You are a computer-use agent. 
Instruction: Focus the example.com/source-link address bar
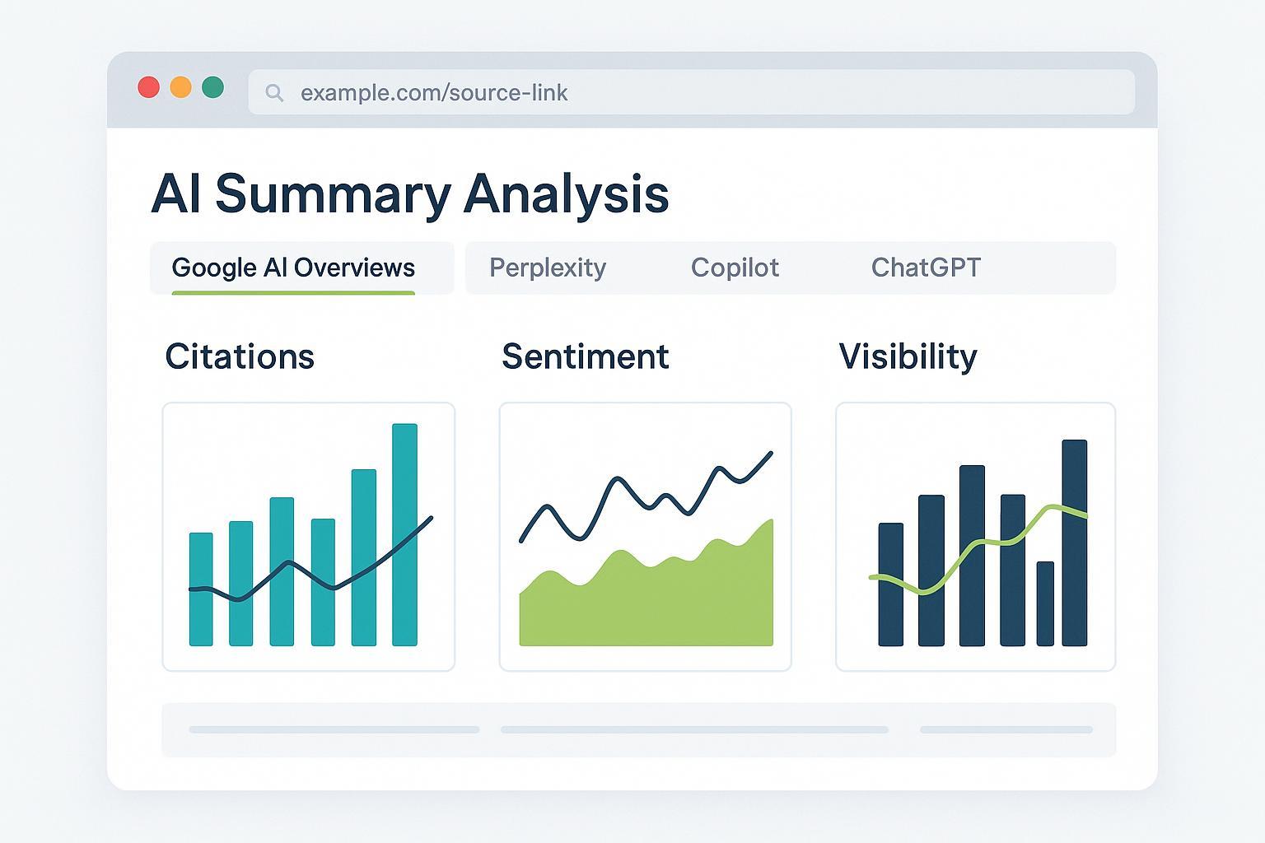coord(692,92)
